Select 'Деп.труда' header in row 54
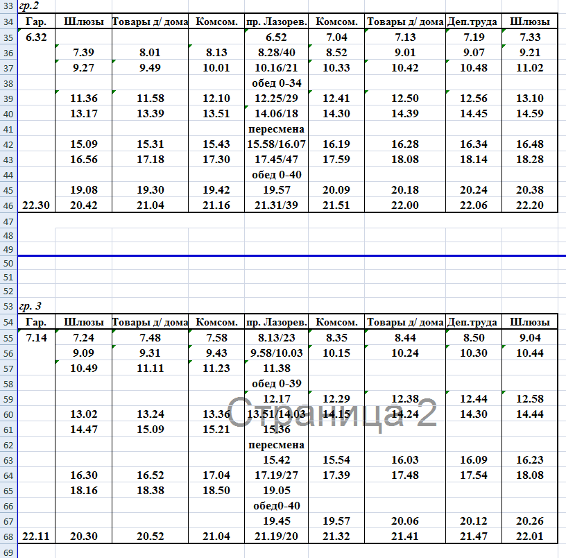Screen dimensions: 566x558 473,322
